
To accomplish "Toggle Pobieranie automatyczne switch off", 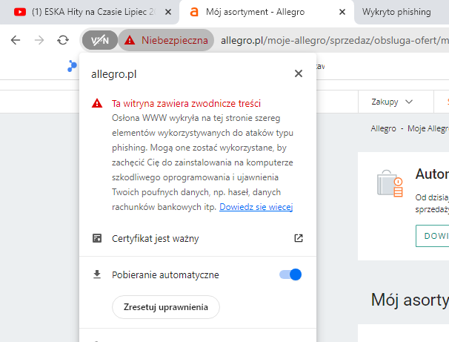I will point(290,274).
